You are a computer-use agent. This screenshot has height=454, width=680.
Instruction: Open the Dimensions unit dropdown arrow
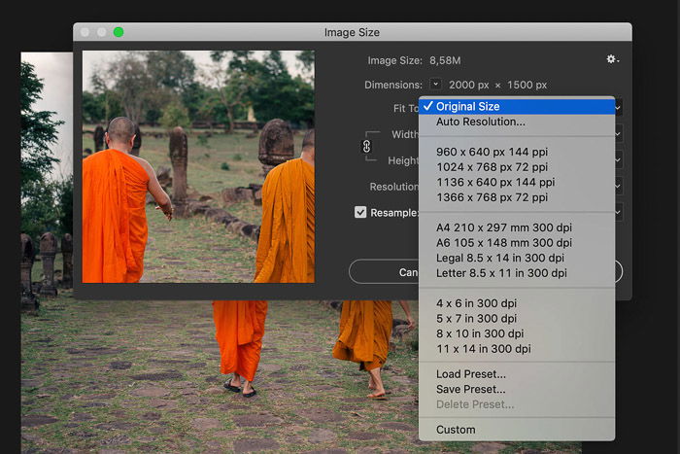tap(435, 85)
